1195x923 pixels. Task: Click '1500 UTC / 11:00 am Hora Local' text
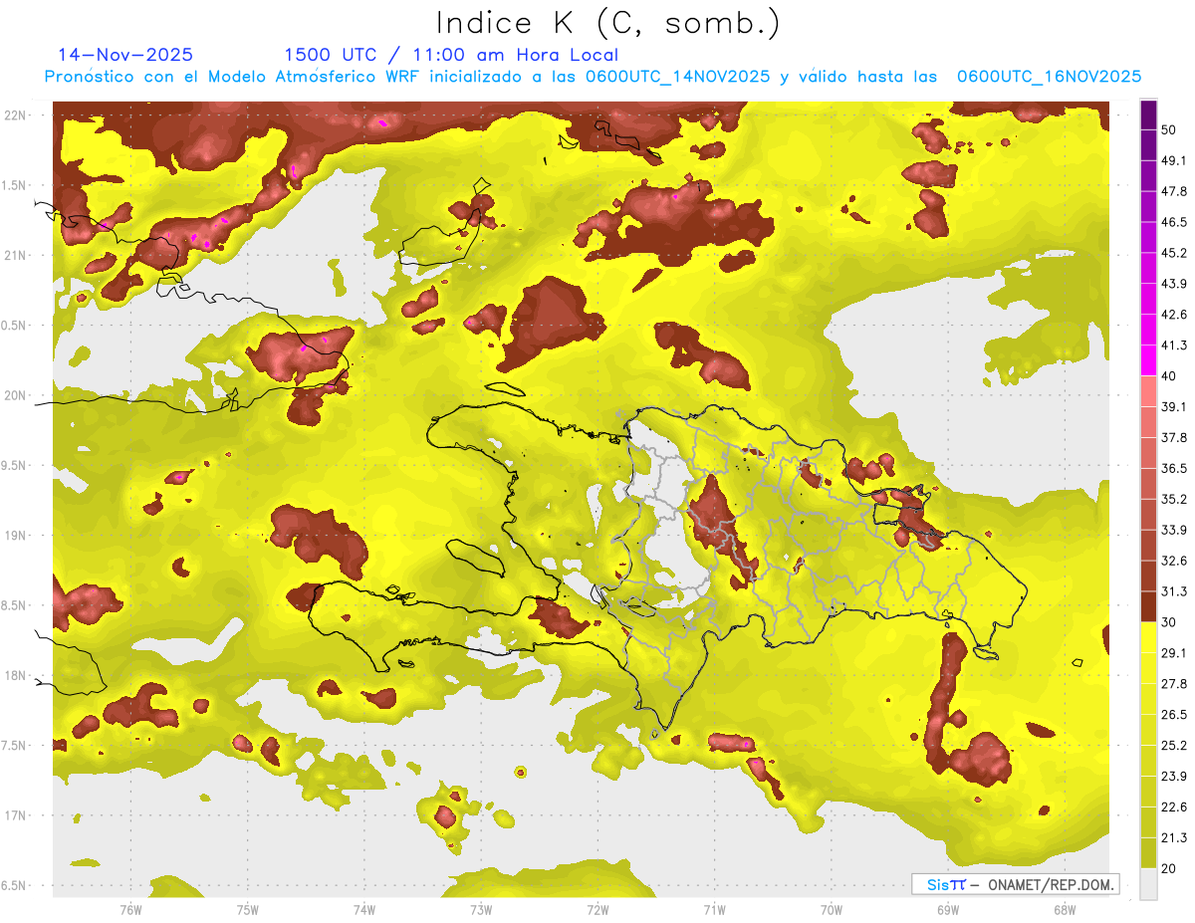451,55
